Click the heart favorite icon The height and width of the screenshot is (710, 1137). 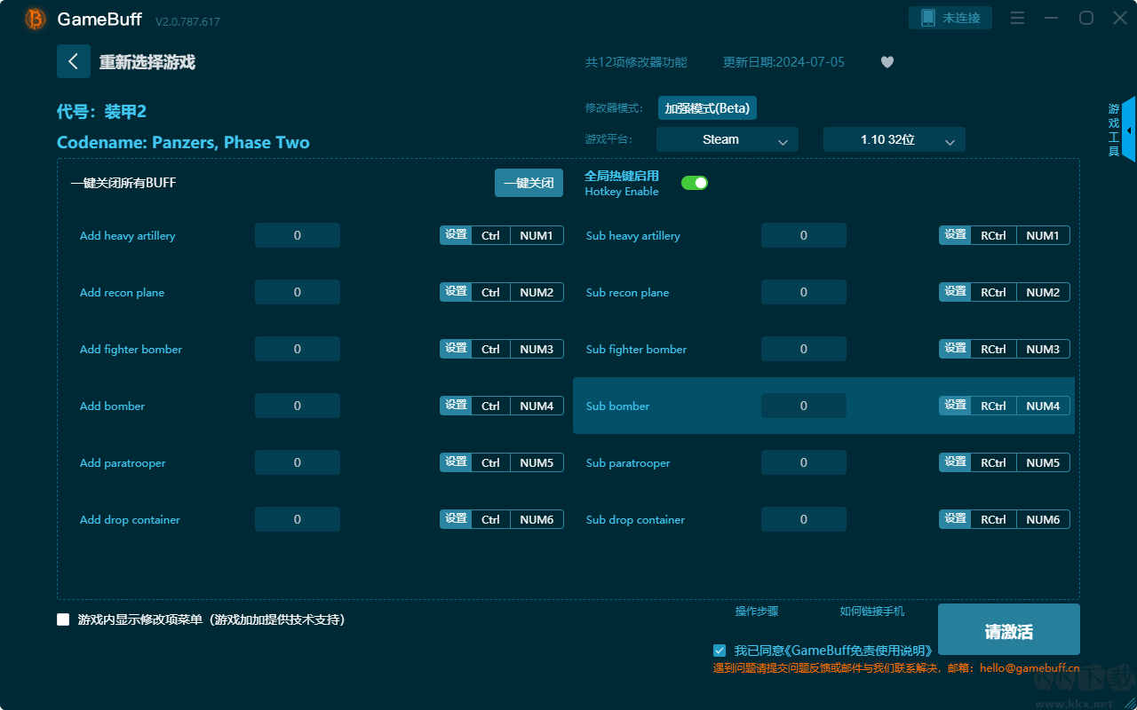[x=887, y=62]
